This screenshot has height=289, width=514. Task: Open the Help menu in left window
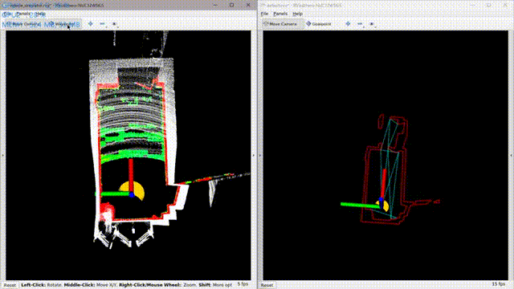40,14
